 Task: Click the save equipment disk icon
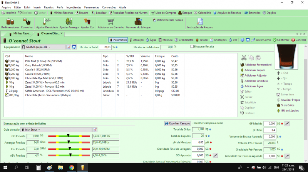click(x=74, y=47)
